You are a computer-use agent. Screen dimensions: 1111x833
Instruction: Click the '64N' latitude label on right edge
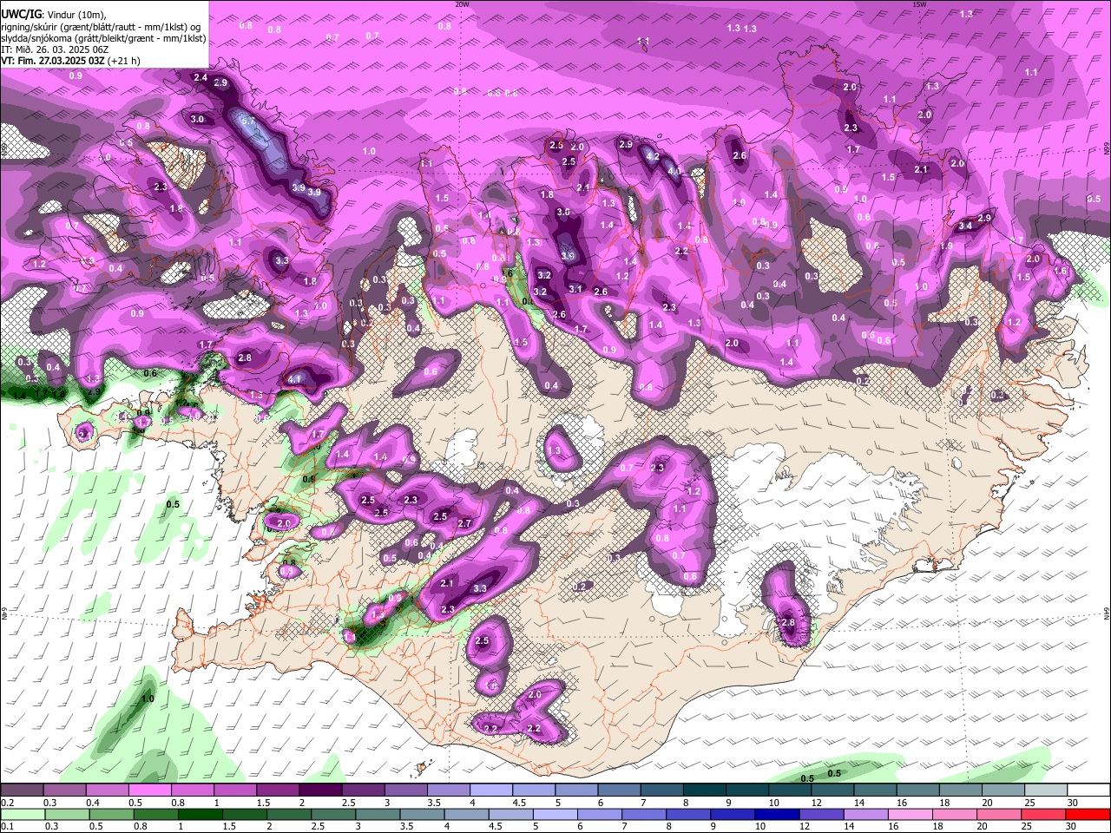click(x=1107, y=613)
